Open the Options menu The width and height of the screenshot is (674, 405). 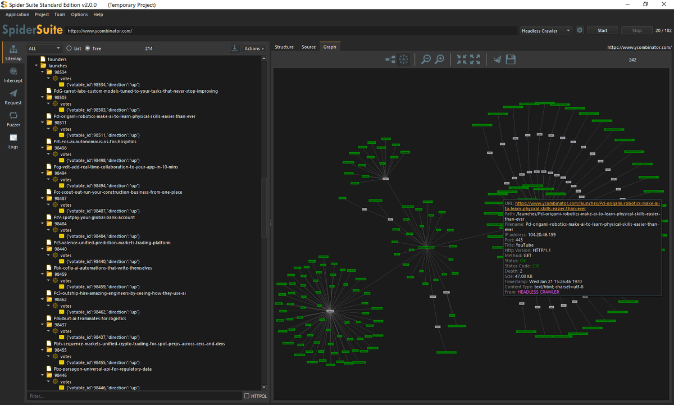[79, 15]
